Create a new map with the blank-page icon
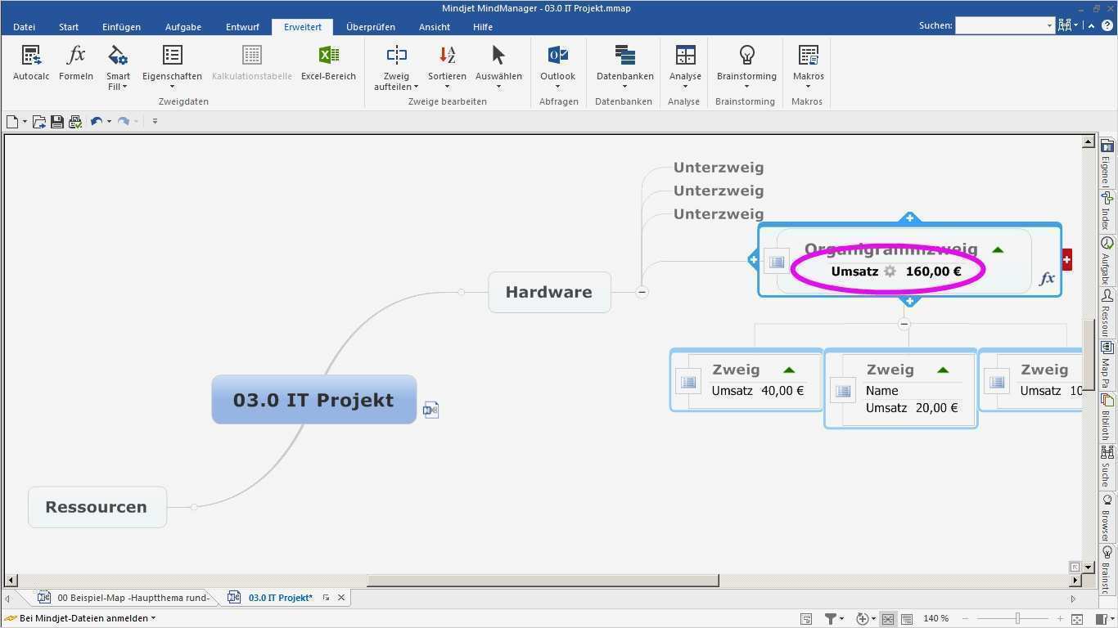 pos(12,122)
